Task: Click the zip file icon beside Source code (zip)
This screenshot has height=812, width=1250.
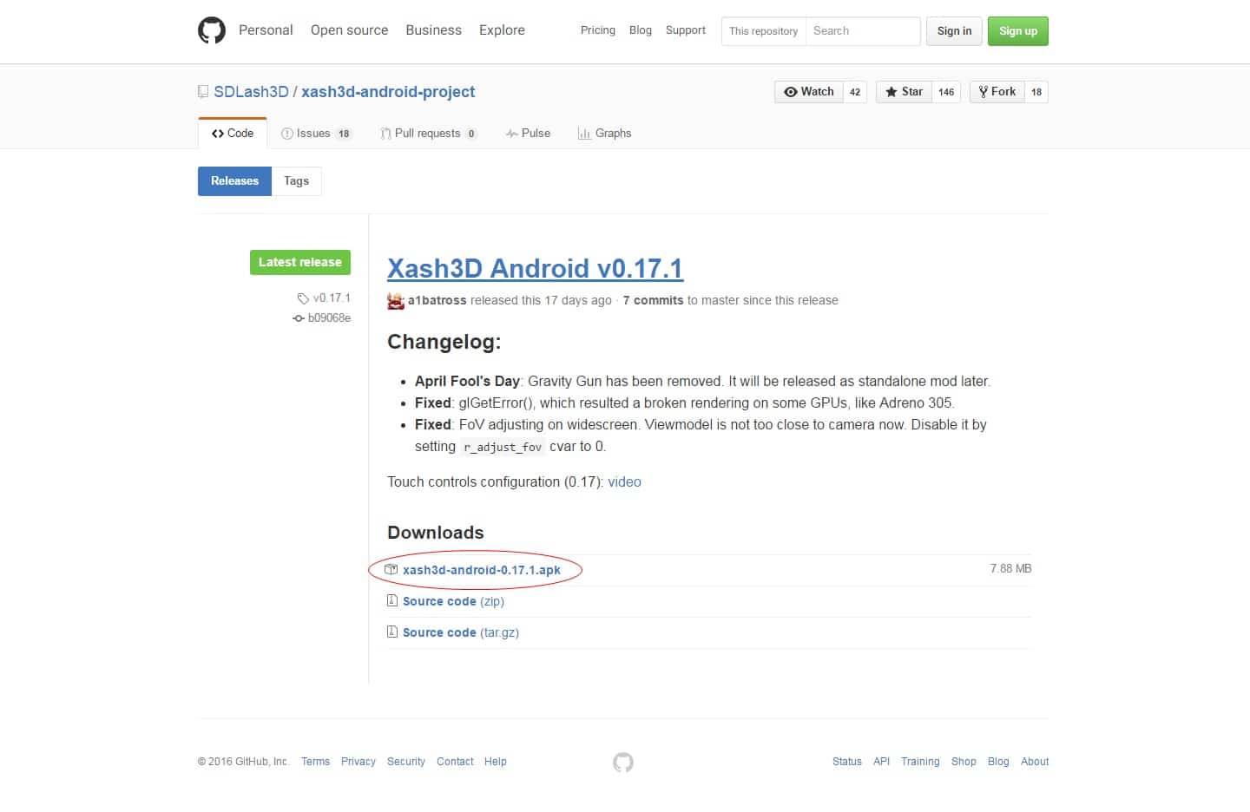Action: [x=392, y=600]
